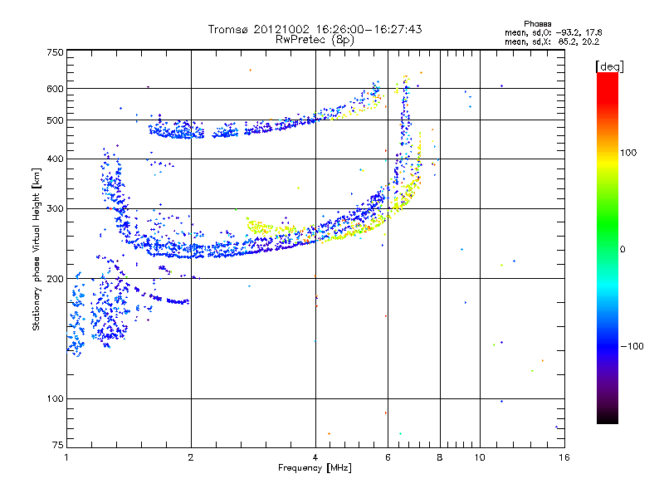Click the plot title 'Tromsø 20121002 16:26:00-16:27:43'

tap(315, 29)
